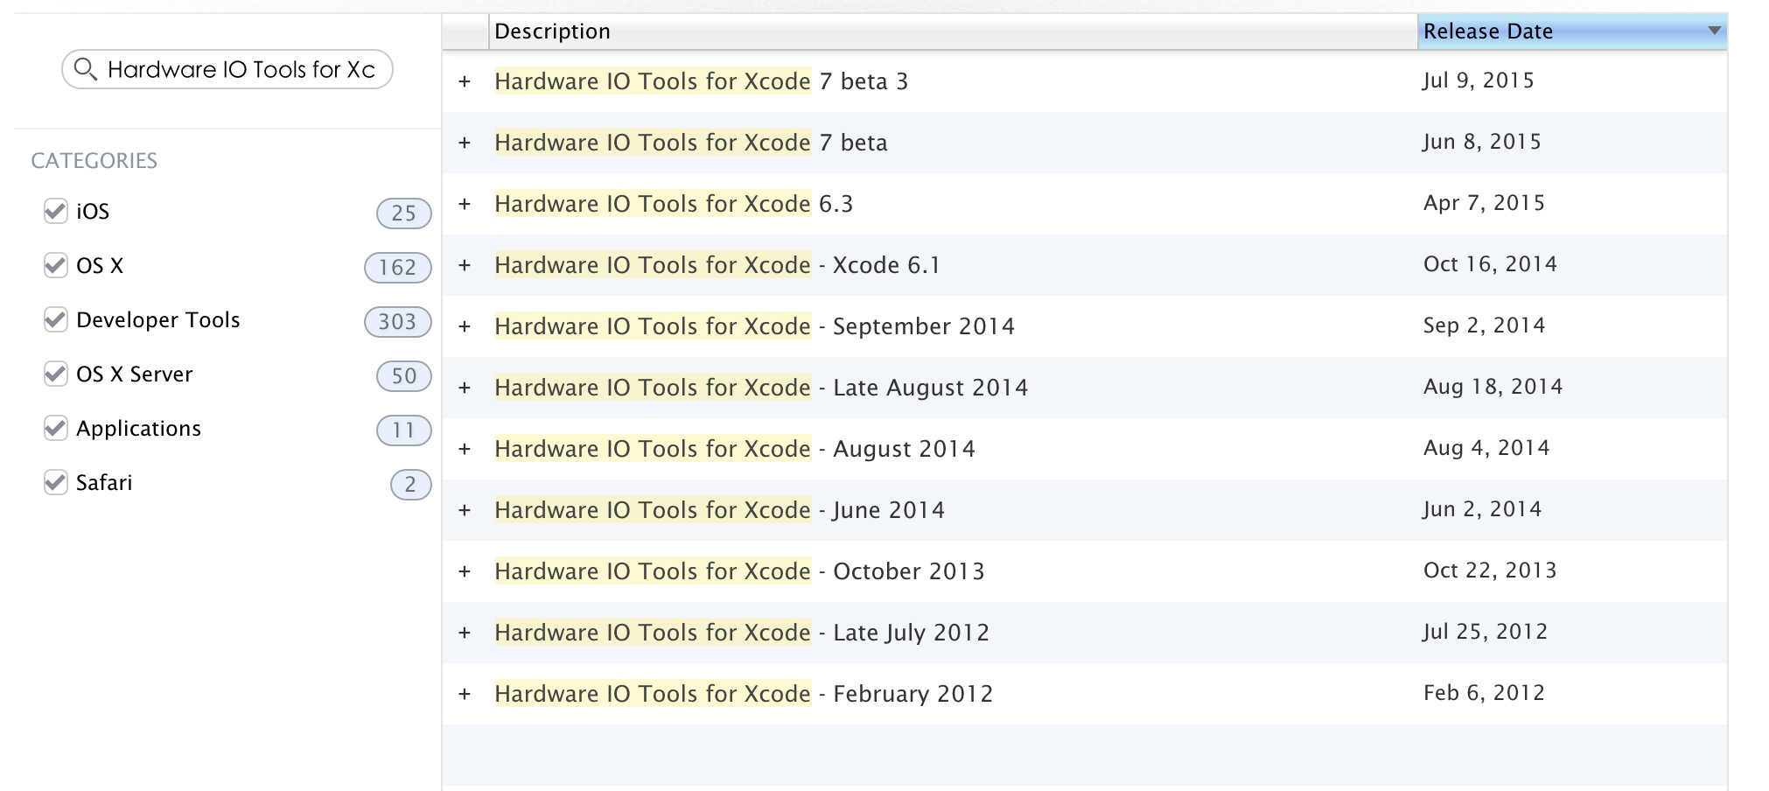Uncheck the Safari category checkbox
The width and height of the screenshot is (1769, 791).
[x=55, y=482]
